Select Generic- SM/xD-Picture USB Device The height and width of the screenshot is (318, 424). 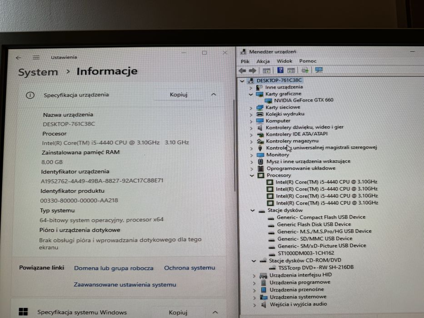point(322,246)
